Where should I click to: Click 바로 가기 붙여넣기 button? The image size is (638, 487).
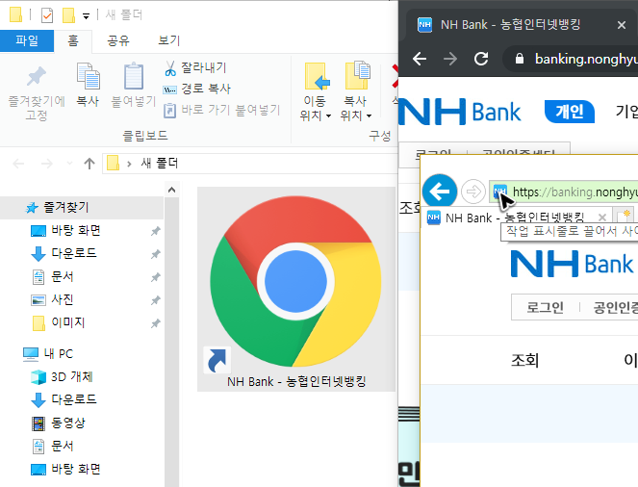221,110
